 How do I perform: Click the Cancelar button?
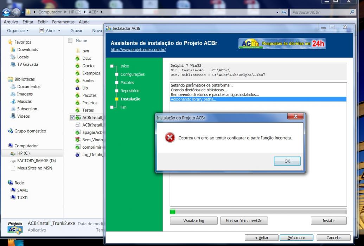[x=334, y=238]
